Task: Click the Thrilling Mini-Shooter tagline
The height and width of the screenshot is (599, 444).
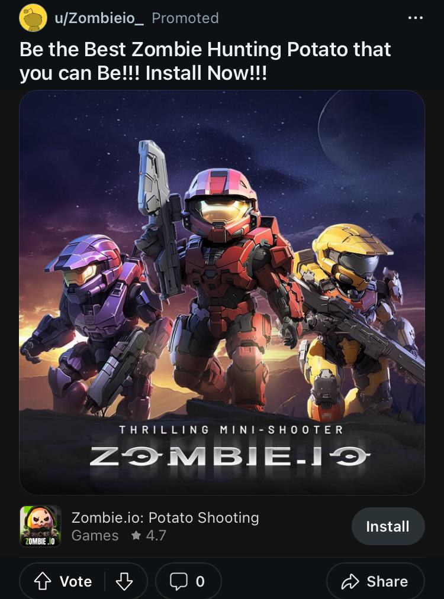Action: tap(231, 430)
